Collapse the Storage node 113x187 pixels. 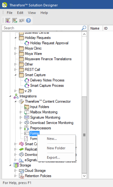click(x=10, y=165)
